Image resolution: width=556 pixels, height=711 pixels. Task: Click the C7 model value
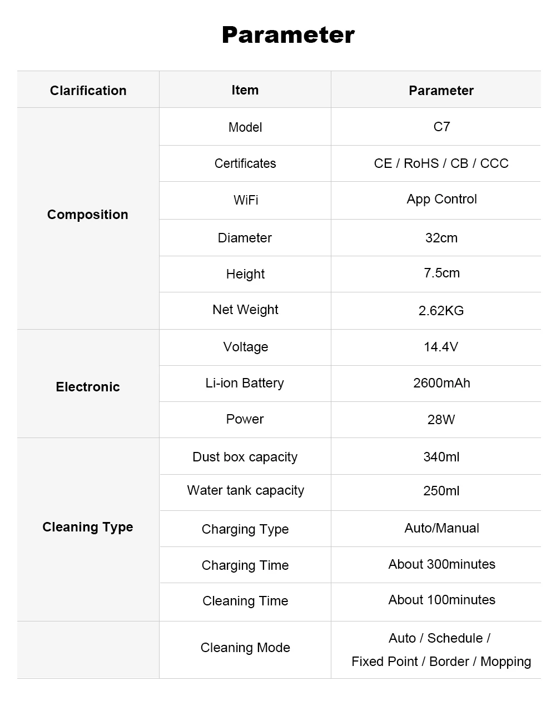pos(441,127)
